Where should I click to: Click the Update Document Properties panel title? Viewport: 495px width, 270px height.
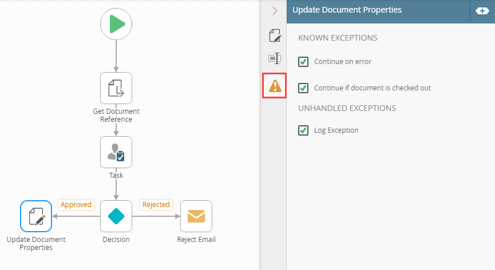(347, 10)
